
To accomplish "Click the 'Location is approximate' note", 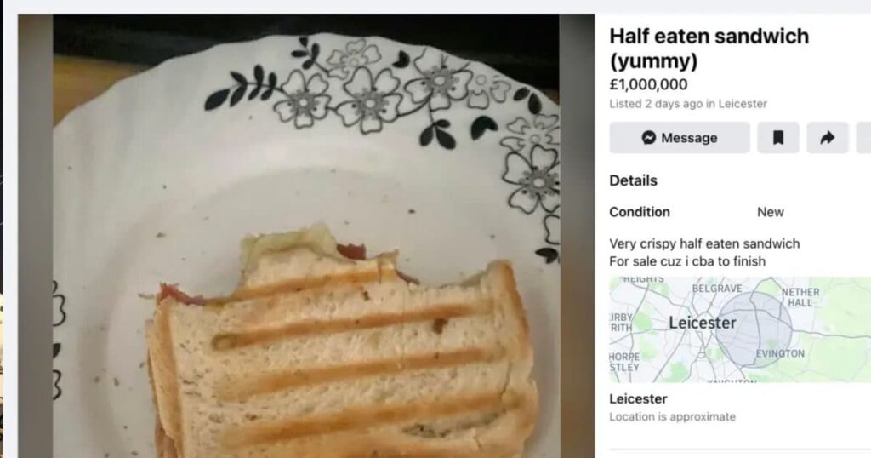I will pyautogui.click(x=672, y=417).
